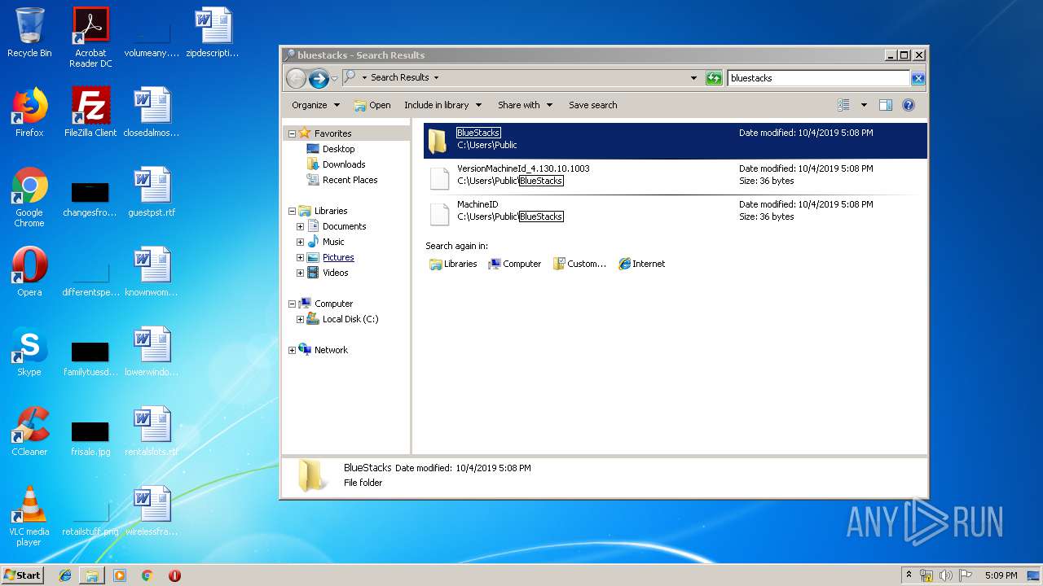Select retailstuff.png file on desktop
Screen dimensions: 1043x586
(x=90, y=518)
